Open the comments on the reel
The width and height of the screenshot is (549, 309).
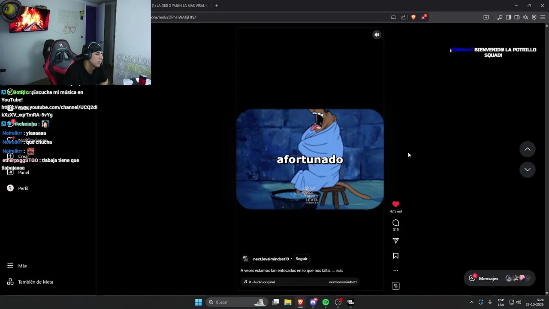point(395,223)
